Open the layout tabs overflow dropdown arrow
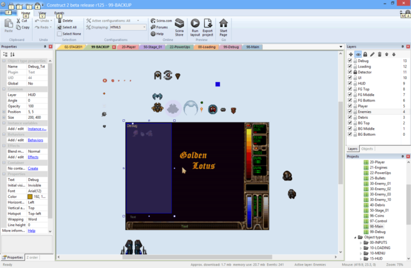This screenshot has width=411, height=268. tap(341, 47)
